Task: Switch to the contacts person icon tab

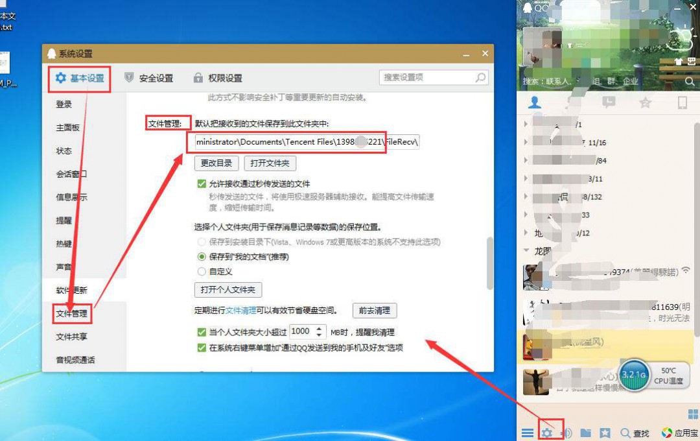Action: click(x=534, y=102)
